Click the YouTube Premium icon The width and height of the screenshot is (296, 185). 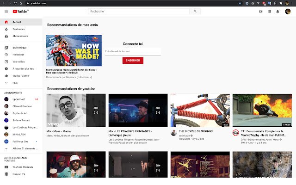coord(6,167)
